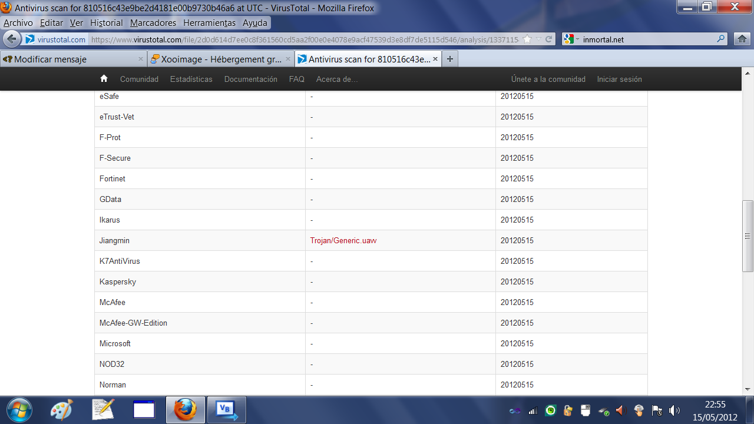
Task: Click the Trojan/Generic.uaw detection result
Action: tap(343, 240)
